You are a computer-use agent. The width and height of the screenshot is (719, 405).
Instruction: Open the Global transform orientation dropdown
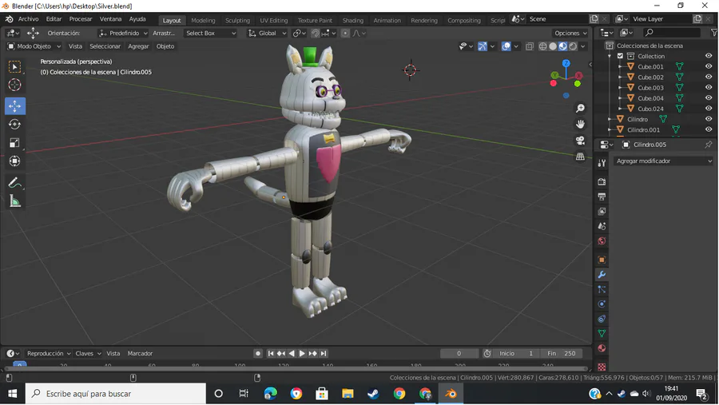tap(268, 33)
